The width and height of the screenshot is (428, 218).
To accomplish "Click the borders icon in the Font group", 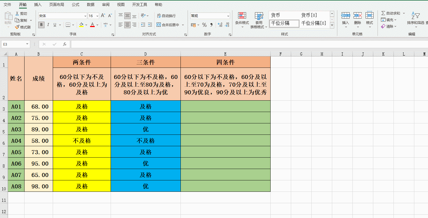I will (x=68, y=25).
